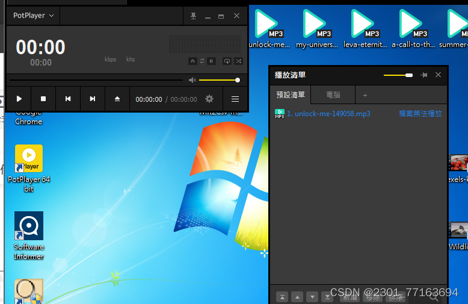The height and width of the screenshot is (304, 468).
Task: Maximize the PotPlayer window
Action: point(221,16)
